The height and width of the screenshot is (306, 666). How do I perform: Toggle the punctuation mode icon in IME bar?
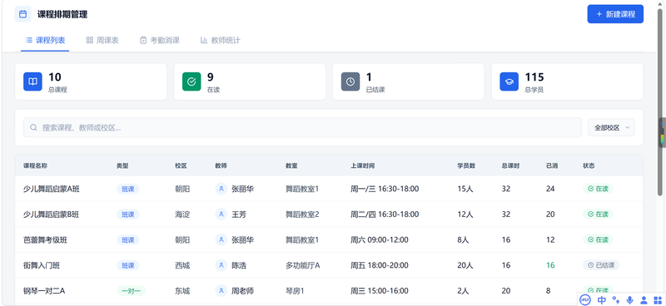tap(616, 299)
